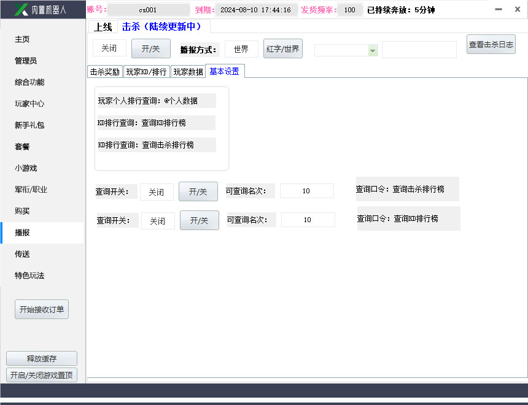Click 查询口令：查询击杀排行榜 field
The width and height of the screenshot is (528, 405).
pyautogui.click(x=408, y=189)
